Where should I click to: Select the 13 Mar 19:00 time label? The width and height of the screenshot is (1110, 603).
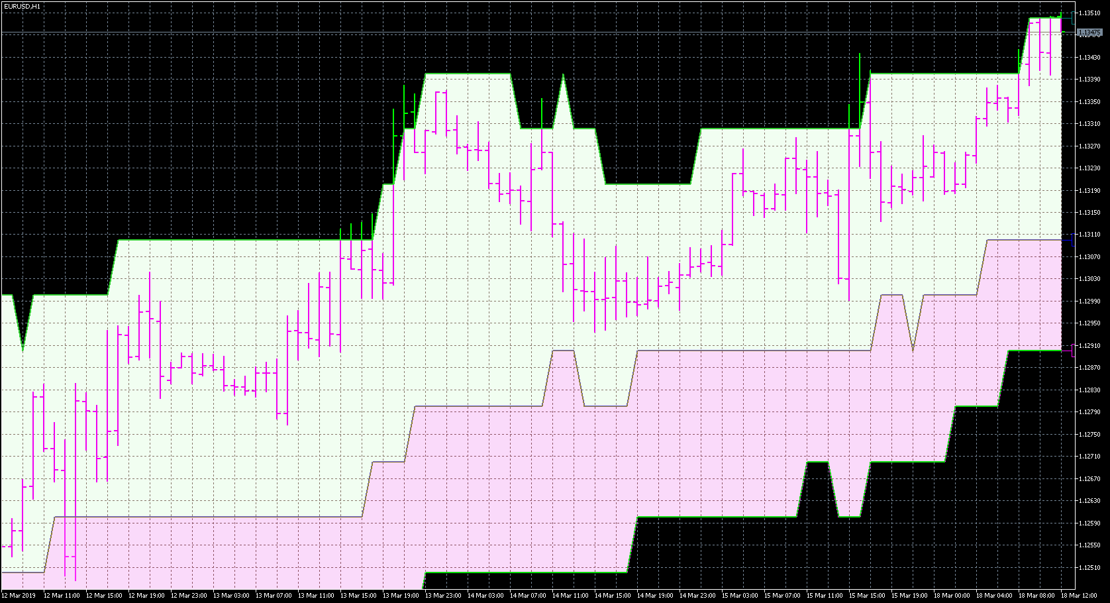point(401,596)
